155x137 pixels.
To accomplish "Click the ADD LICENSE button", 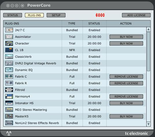I will tap(136, 15).
